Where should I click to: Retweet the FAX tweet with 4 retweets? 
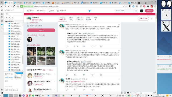pos(75,47)
